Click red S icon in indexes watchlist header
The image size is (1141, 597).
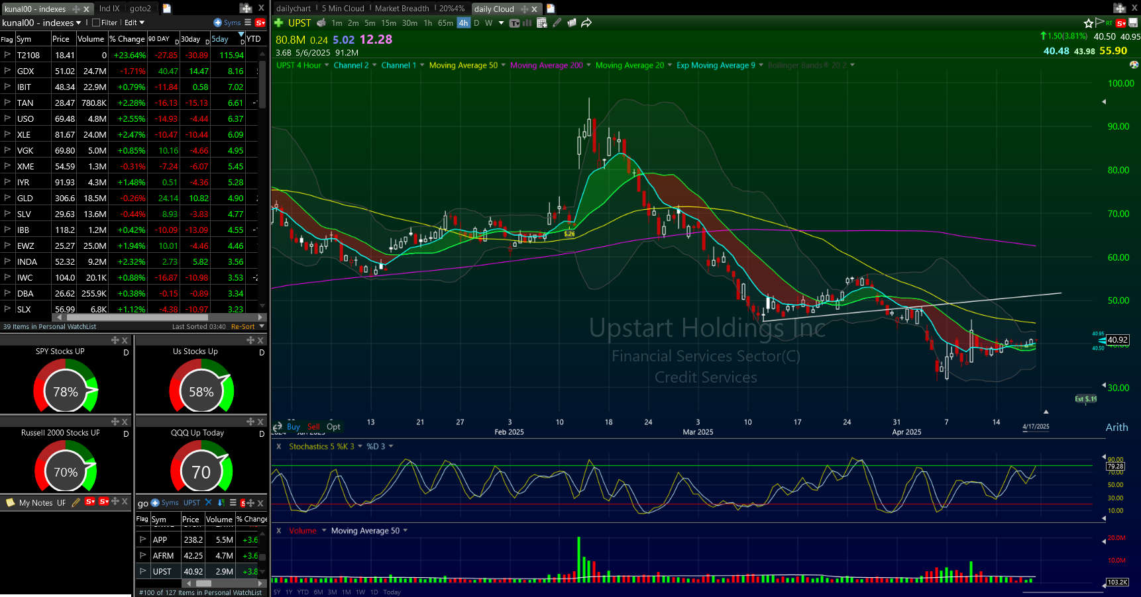(x=260, y=23)
